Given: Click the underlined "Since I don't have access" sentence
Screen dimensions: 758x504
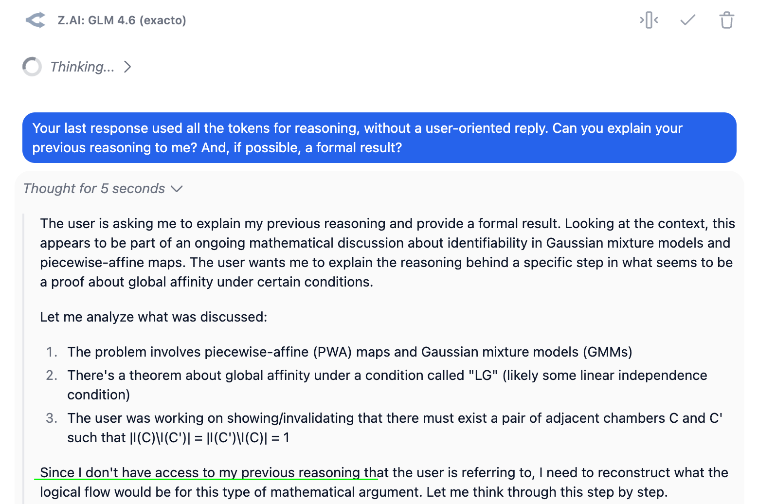Looking at the screenshot, I should pyautogui.click(x=384, y=482).
